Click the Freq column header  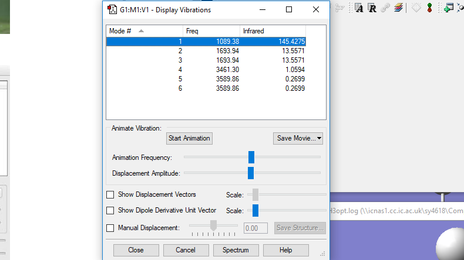(x=211, y=30)
